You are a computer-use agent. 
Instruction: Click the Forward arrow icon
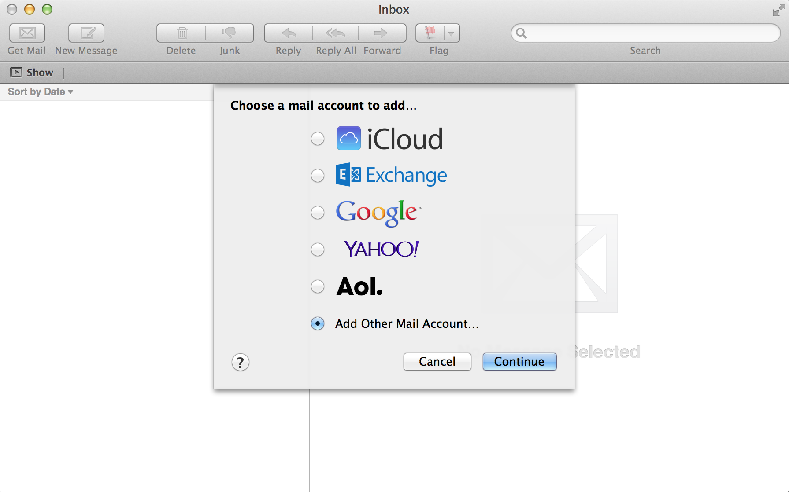[382, 33]
